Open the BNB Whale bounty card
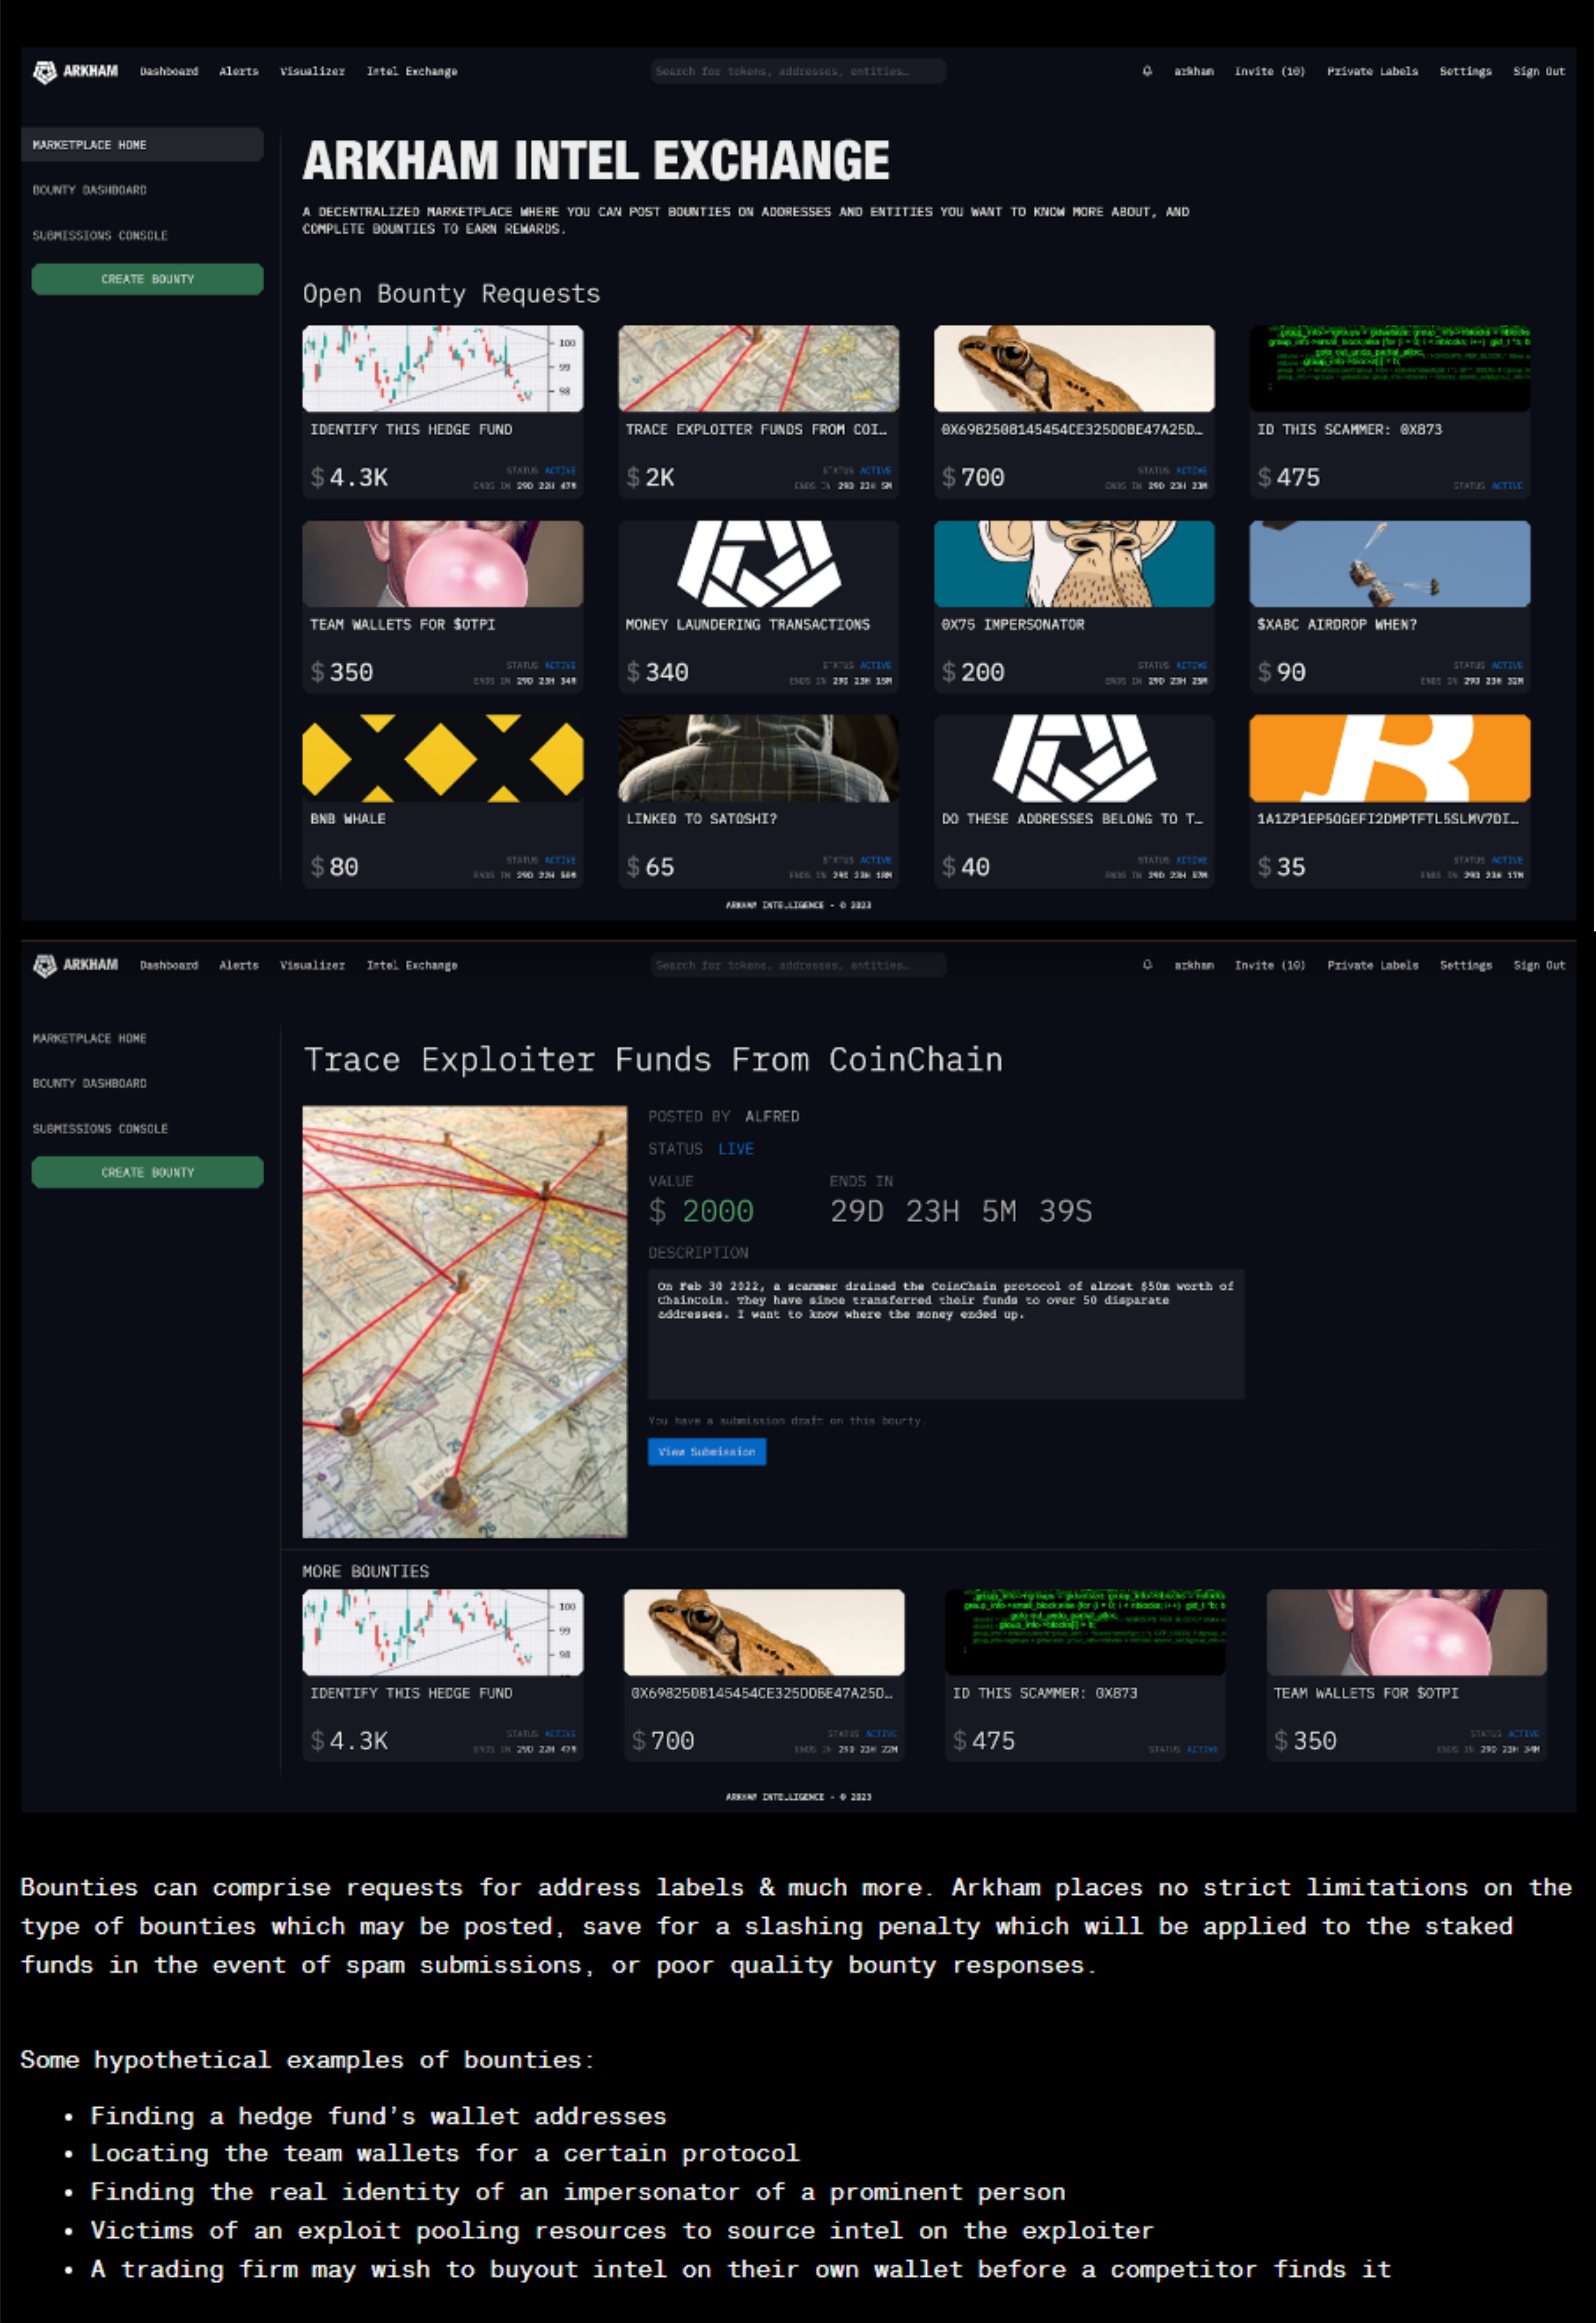The image size is (1596, 2323). click(443, 801)
